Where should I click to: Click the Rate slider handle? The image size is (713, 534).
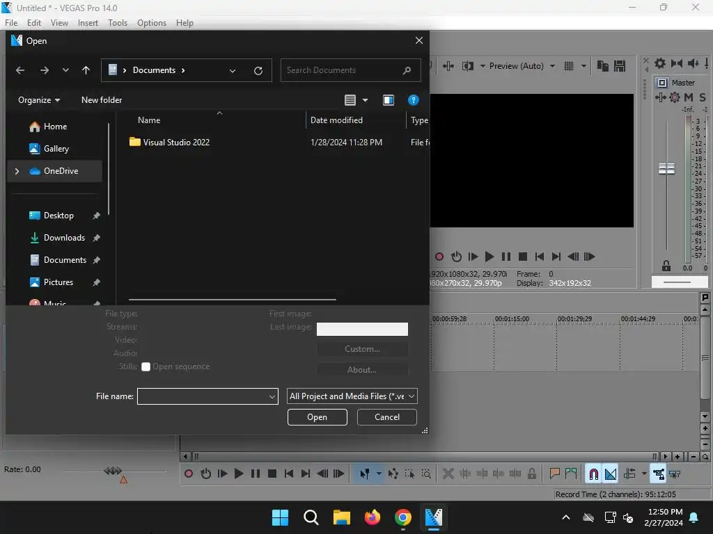[x=113, y=471]
